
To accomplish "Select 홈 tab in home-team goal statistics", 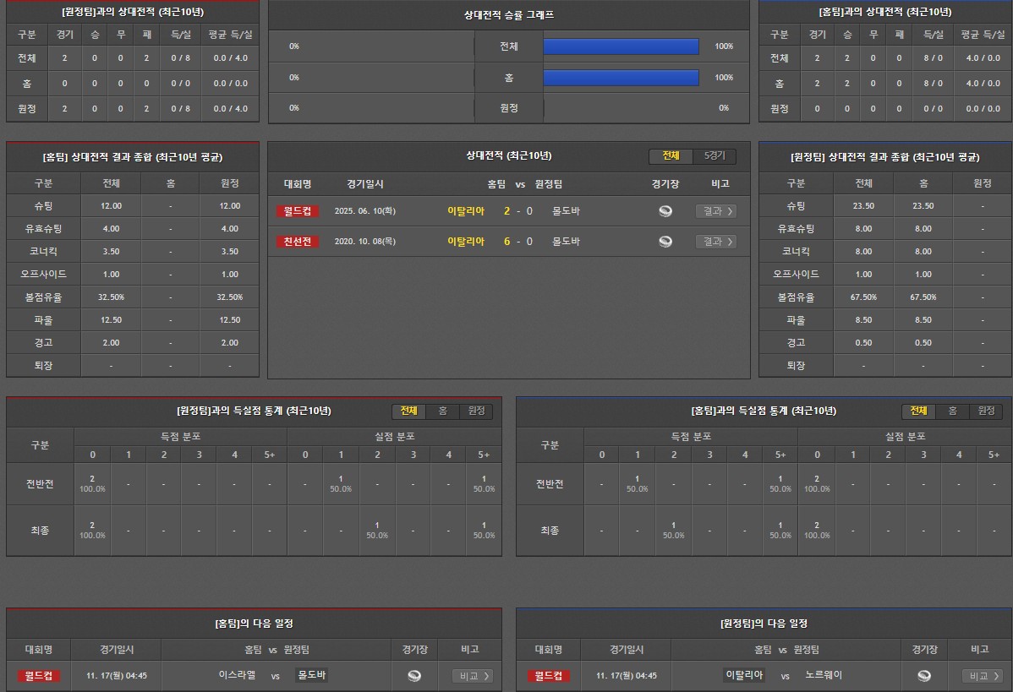I will (x=952, y=411).
